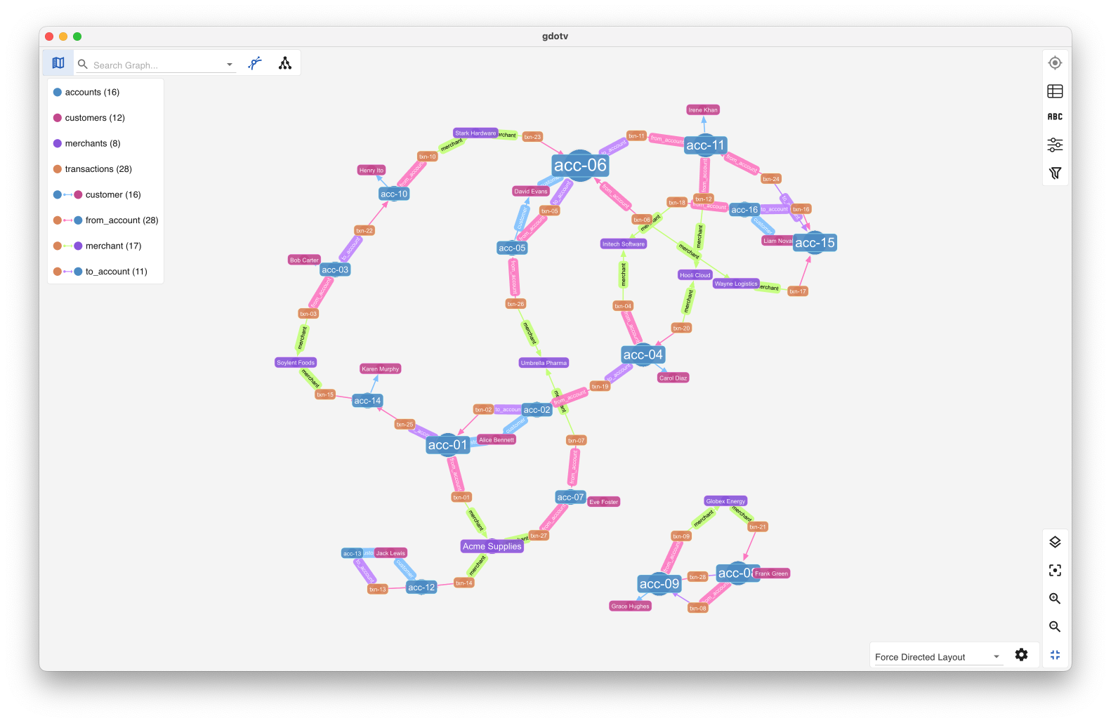Screen dimensions: 1111x723
Task: Open the table view icon
Action: [1055, 91]
